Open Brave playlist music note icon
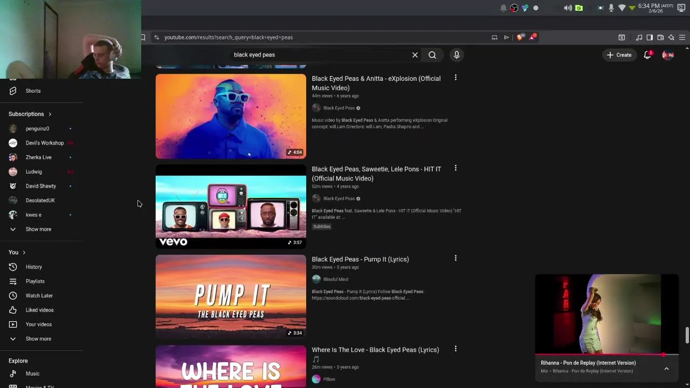The height and width of the screenshot is (388, 690). (x=639, y=37)
